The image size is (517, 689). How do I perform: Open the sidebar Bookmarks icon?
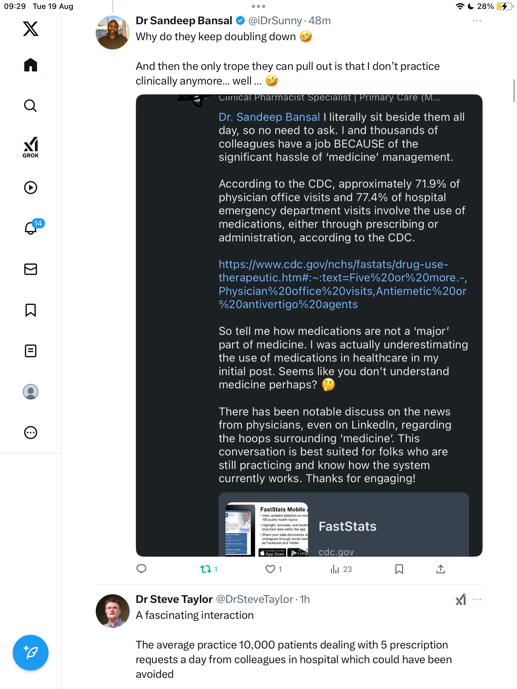point(31,310)
